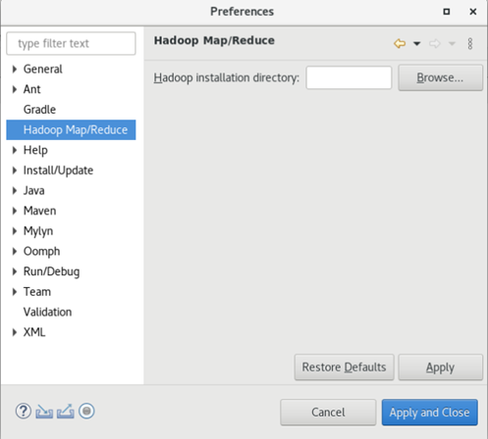Open the Help question mark icon
488x439 pixels.
coord(24,411)
